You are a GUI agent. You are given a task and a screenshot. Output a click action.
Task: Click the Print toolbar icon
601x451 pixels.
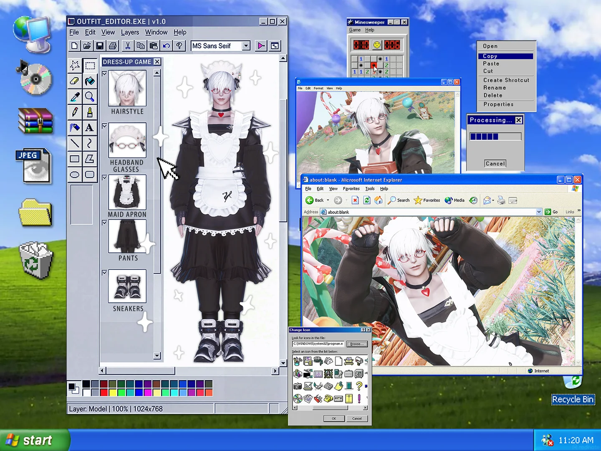[x=112, y=46]
